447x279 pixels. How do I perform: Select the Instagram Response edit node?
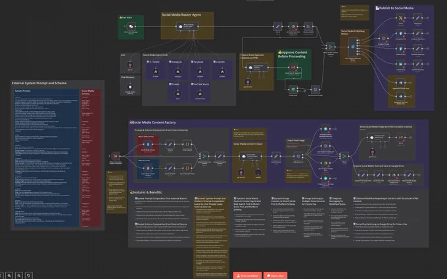click(x=417, y=34)
